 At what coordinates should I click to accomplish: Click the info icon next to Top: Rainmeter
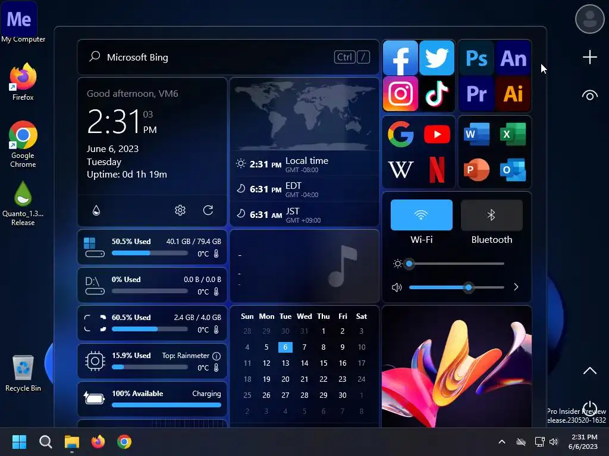click(x=216, y=356)
